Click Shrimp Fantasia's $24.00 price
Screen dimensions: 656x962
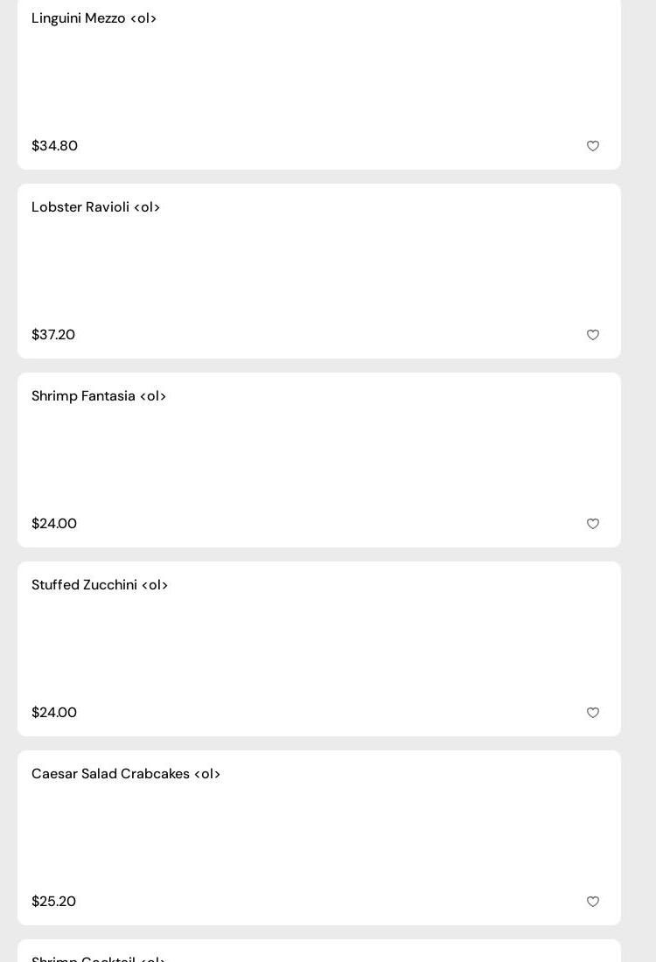54,524
